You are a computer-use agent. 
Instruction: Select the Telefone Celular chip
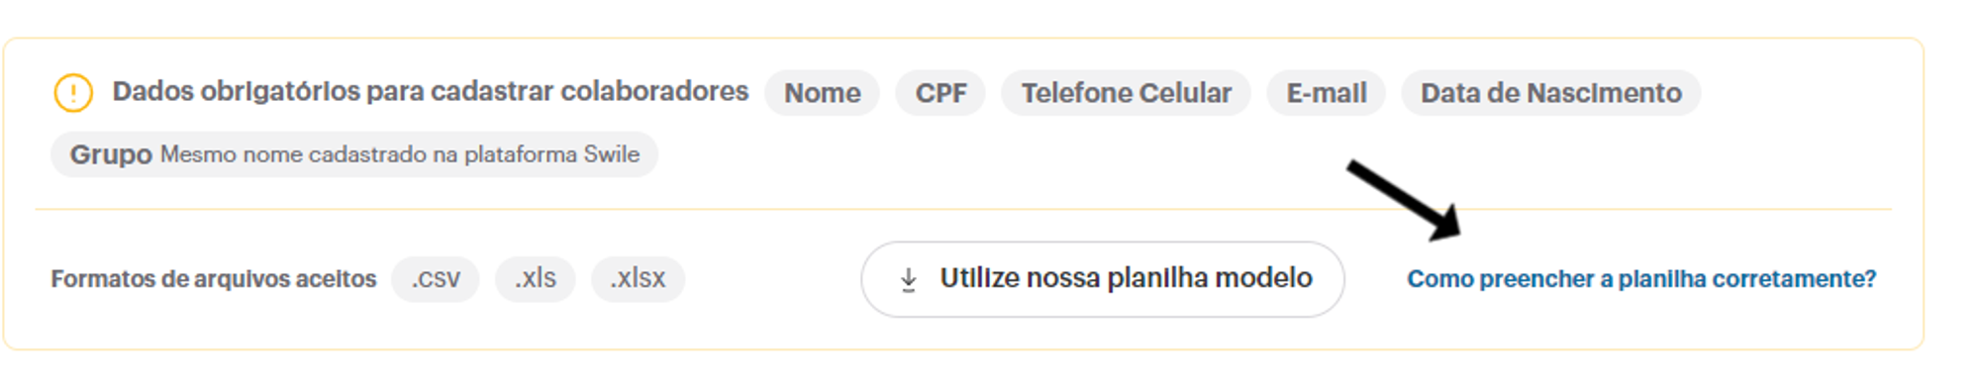(1126, 93)
